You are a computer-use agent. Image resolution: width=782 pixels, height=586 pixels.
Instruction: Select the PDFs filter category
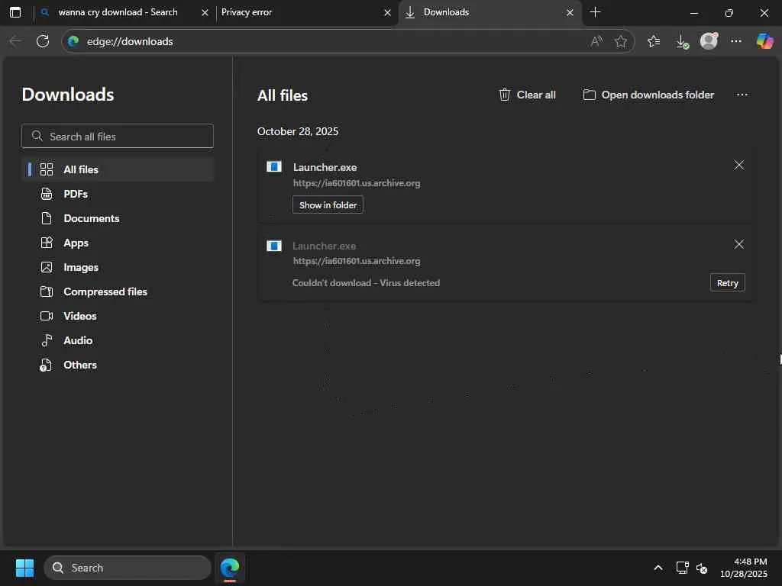point(76,194)
